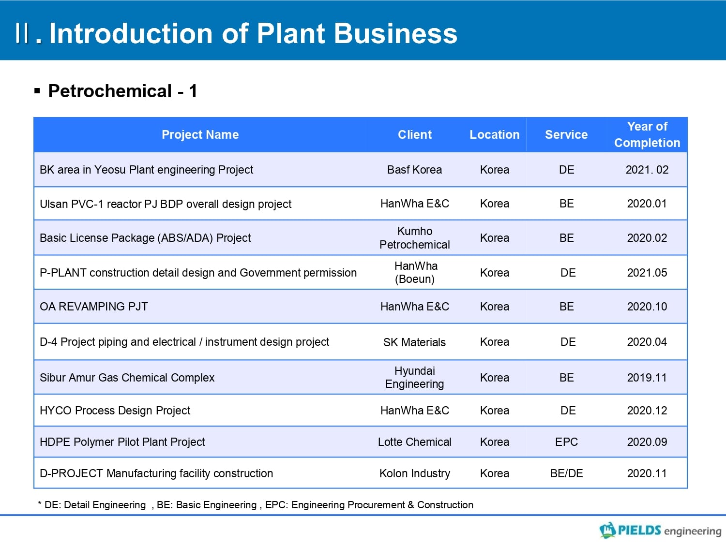The height and width of the screenshot is (544, 726).
Task: Click the '2019.11' completion cell
Action: point(647,378)
